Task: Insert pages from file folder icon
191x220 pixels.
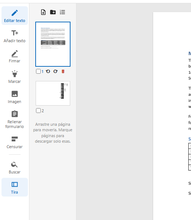Action: tap(53, 12)
